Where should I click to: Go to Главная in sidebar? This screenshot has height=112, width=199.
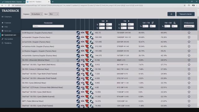coord(6,23)
